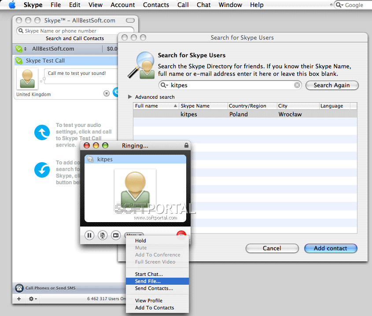Click the Search Again button

click(x=332, y=86)
